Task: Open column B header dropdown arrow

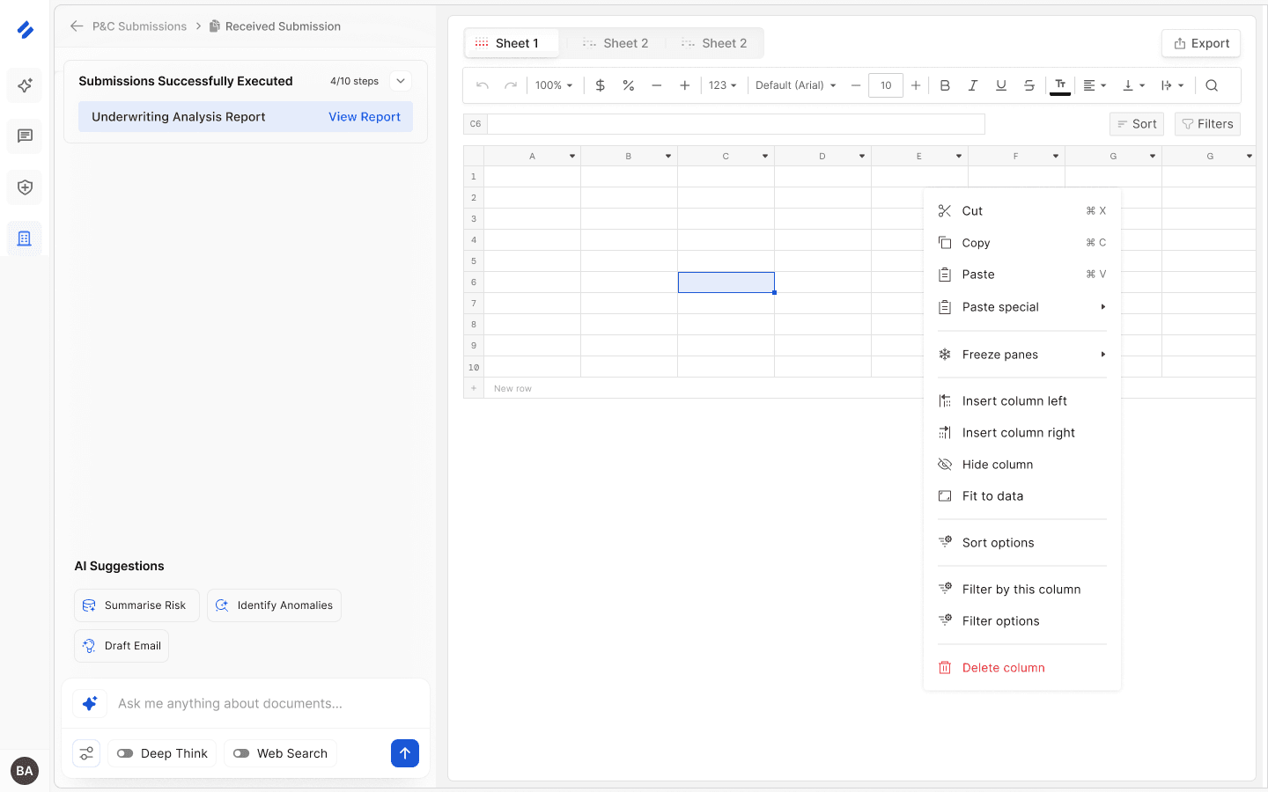Action: pos(668,156)
